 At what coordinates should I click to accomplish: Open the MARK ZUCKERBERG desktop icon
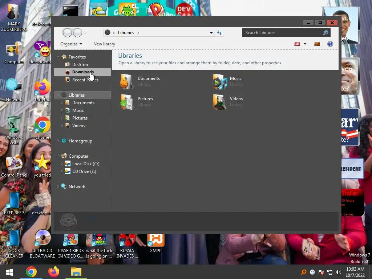(x=14, y=17)
